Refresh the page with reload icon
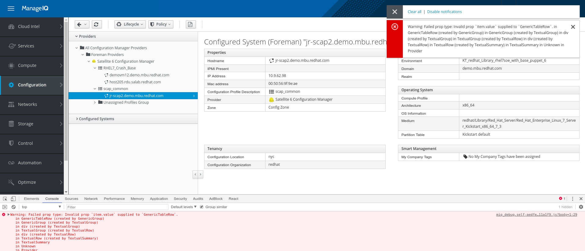585x251 pixels. 96,24
